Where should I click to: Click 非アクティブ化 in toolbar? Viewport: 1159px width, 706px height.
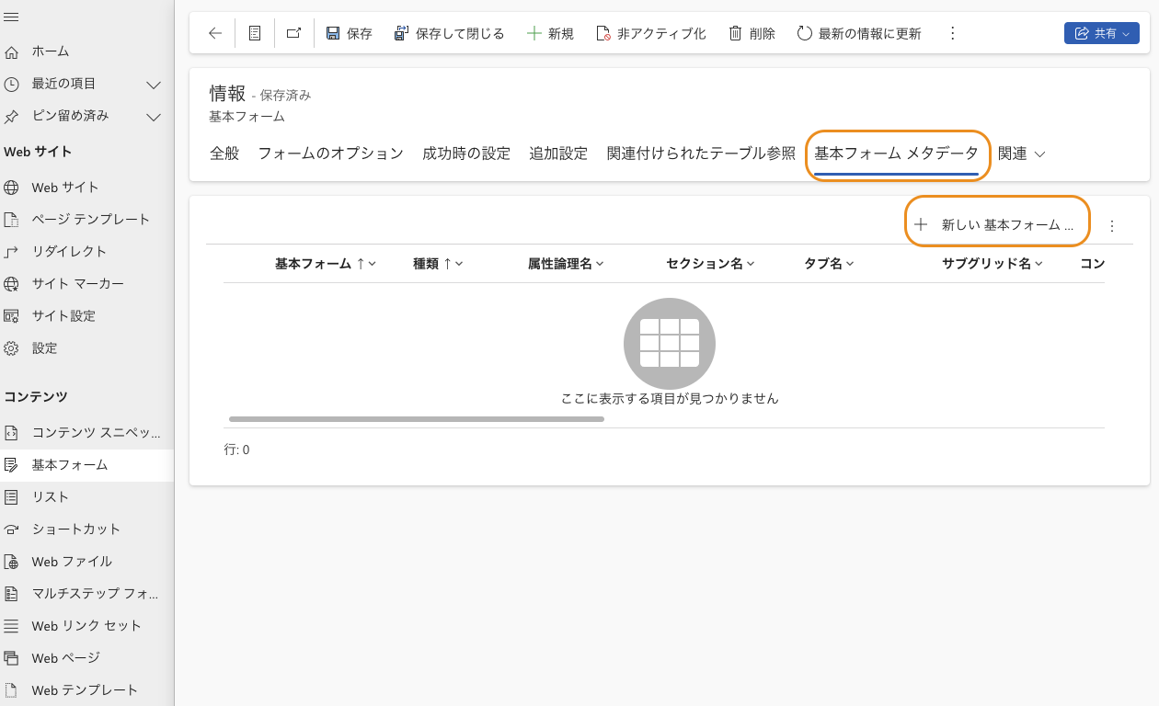tap(650, 33)
